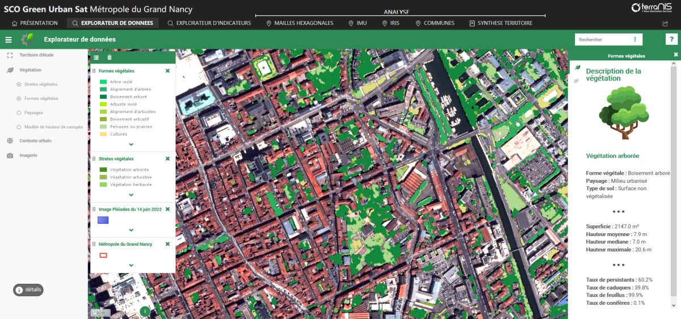Remove the Image Pléiades du 14 juin 2022 layer

tap(167, 209)
